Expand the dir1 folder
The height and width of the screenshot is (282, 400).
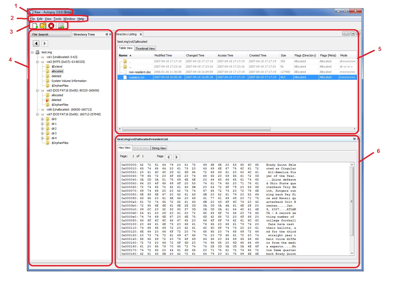(42, 124)
